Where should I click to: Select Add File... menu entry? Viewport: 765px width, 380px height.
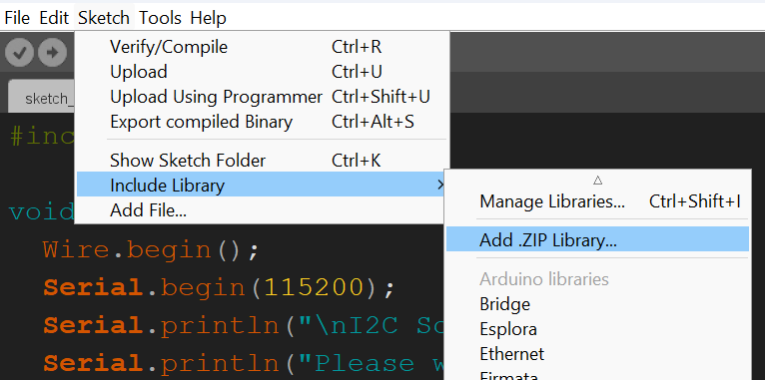point(262,210)
